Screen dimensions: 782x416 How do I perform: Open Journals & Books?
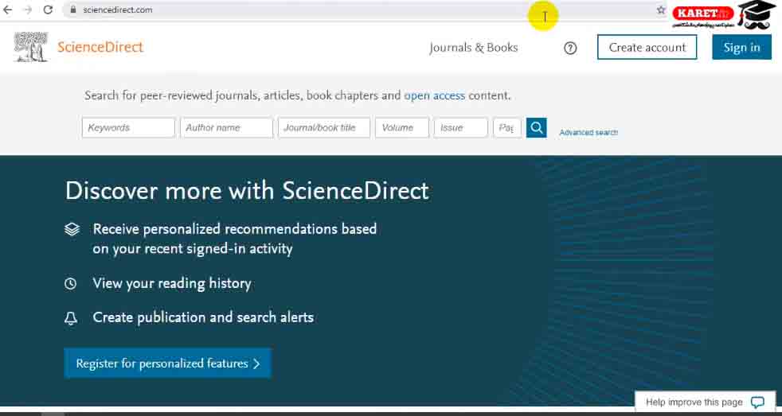[x=473, y=48]
